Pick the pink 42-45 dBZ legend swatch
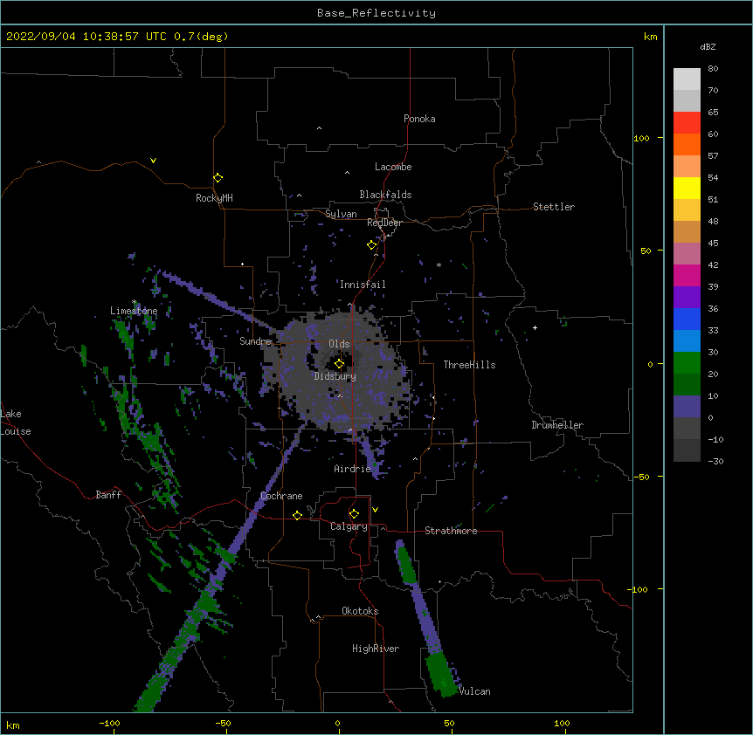The width and height of the screenshot is (753, 735). pyautogui.click(x=687, y=253)
